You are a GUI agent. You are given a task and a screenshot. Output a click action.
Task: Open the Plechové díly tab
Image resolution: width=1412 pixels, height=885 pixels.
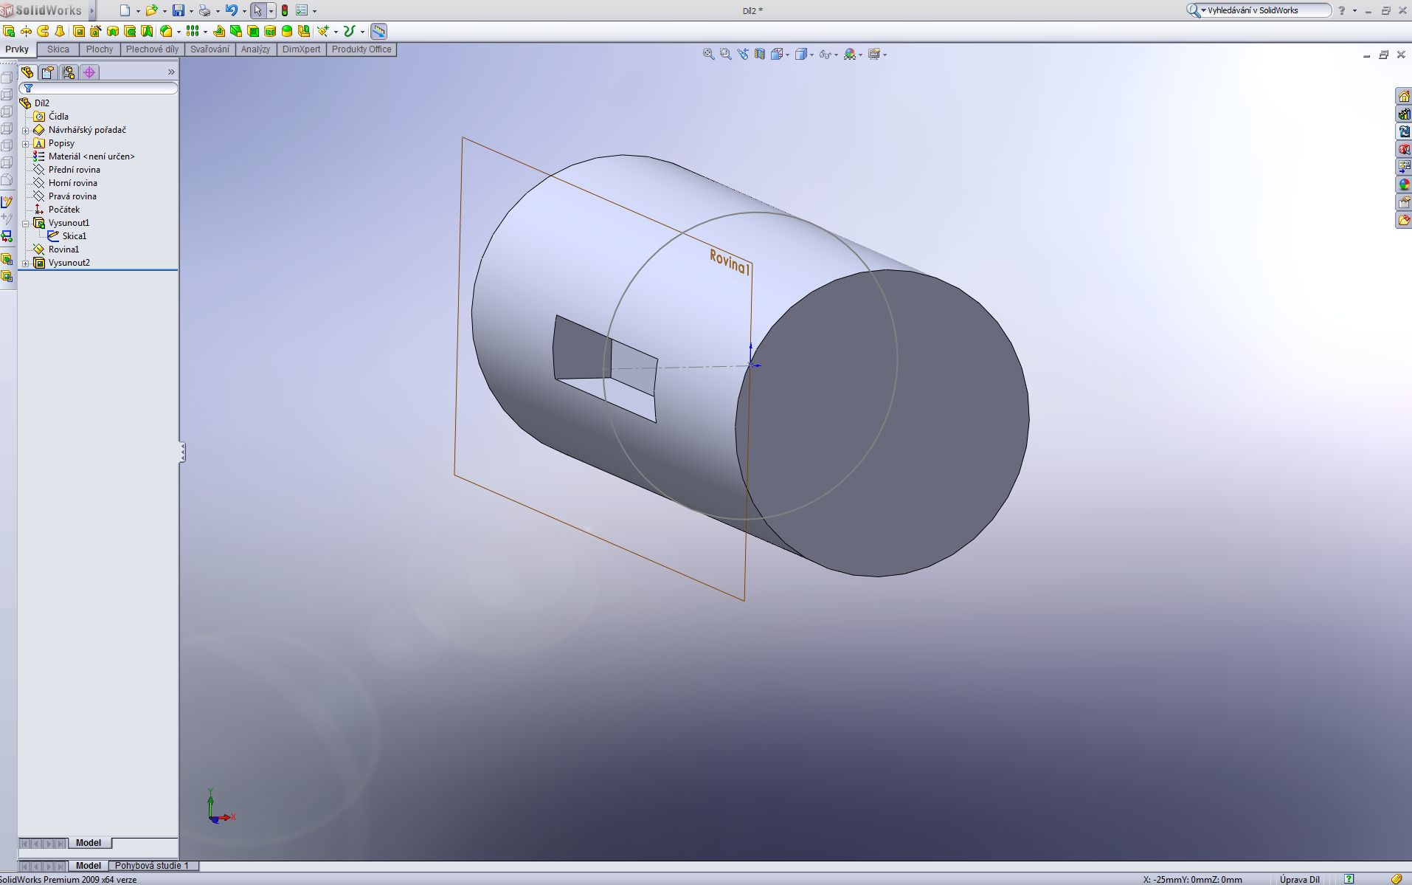[152, 49]
